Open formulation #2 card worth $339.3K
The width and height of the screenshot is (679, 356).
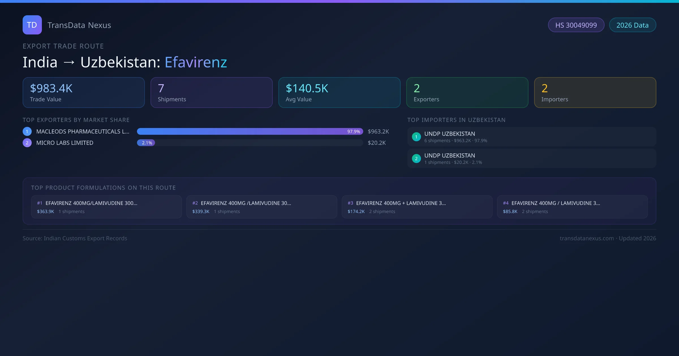click(x=261, y=207)
